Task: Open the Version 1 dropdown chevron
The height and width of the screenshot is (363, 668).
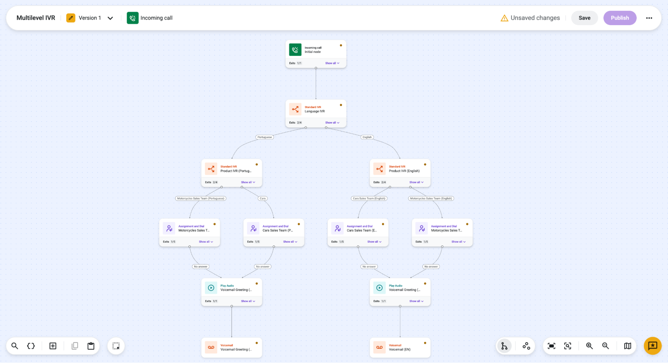Action: coord(110,18)
